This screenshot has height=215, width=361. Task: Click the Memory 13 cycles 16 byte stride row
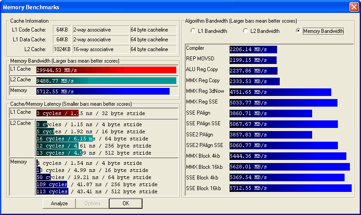pyautogui.click(x=92, y=170)
